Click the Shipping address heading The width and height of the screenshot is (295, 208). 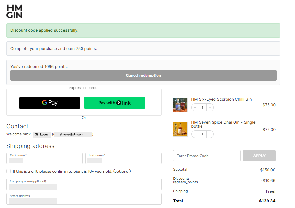pyautogui.click(x=30, y=146)
